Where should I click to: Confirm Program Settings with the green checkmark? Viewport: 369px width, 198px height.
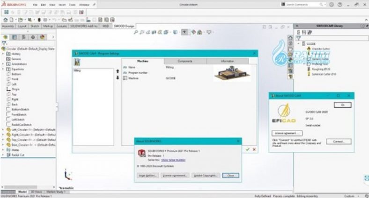(248, 149)
